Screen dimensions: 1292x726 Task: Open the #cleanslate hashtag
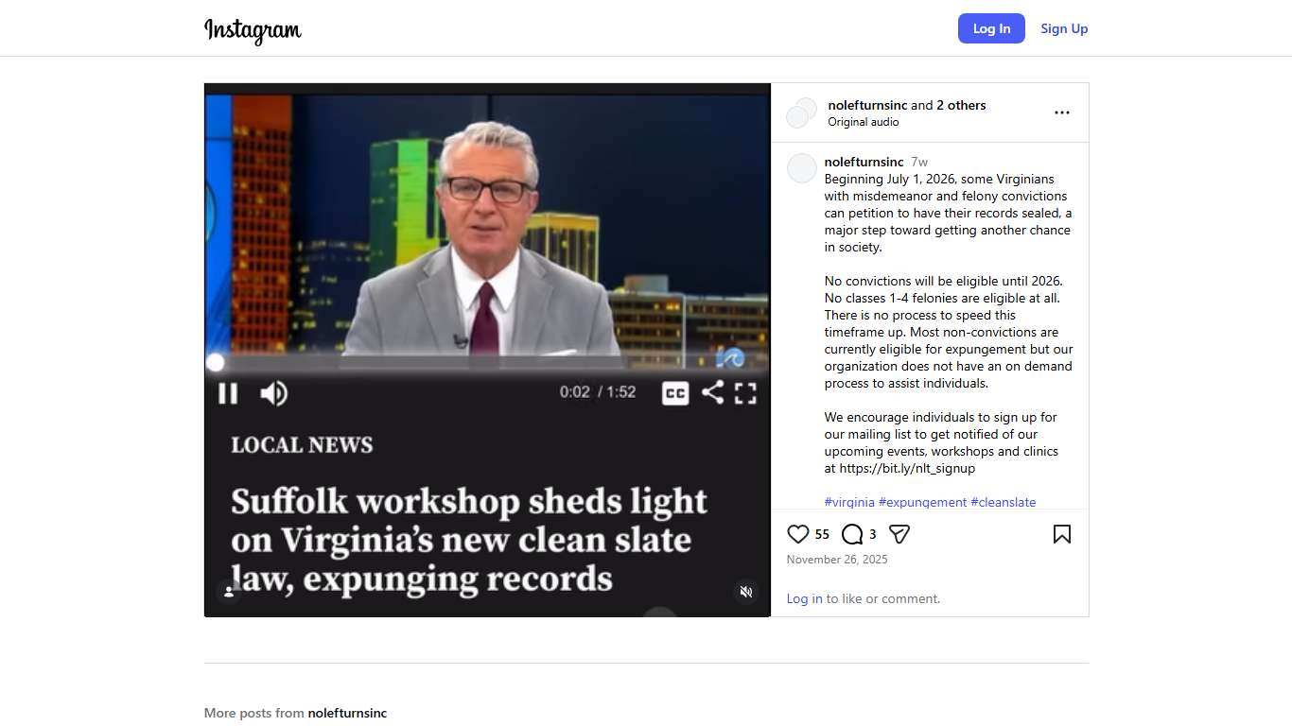click(x=1004, y=502)
